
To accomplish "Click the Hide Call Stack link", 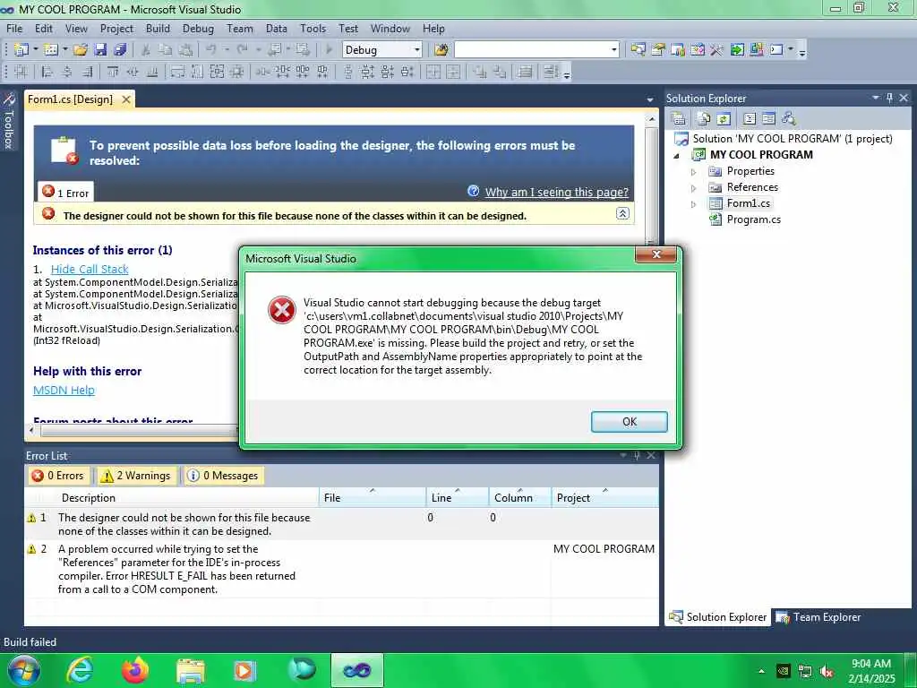I will tap(90, 269).
